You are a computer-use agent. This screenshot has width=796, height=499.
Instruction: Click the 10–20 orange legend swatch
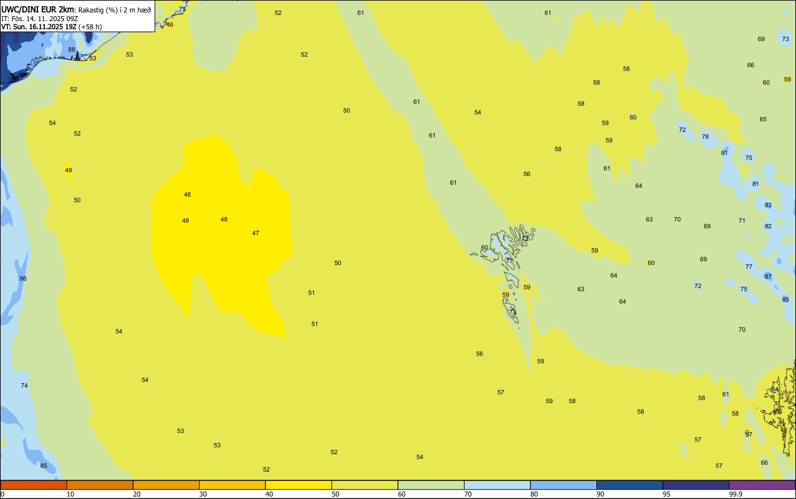(x=99, y=485)
